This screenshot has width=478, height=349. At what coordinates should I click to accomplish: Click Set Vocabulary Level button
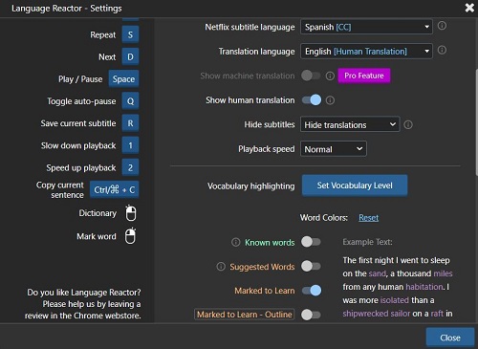pos(355,185)
